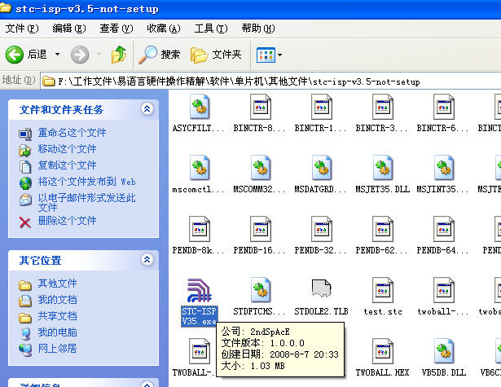Select the ASYCFILT file icon
Image resolution: width=501 pixels, height=387 pixels.
point(200,108)
